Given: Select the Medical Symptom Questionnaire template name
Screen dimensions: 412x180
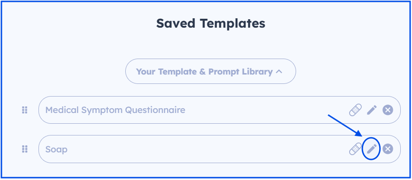Looking at the screenshot, I should pos(115,110).
